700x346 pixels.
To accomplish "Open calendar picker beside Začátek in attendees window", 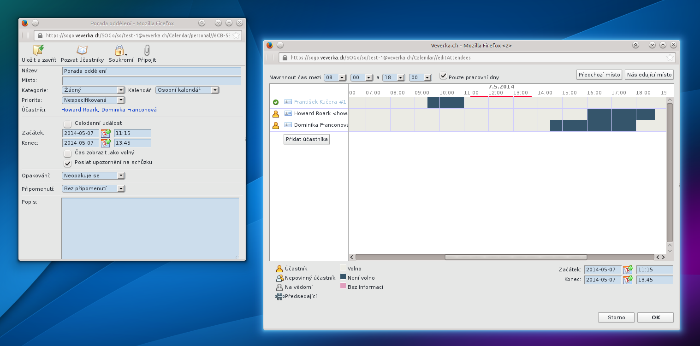I will tap(628, 270).
